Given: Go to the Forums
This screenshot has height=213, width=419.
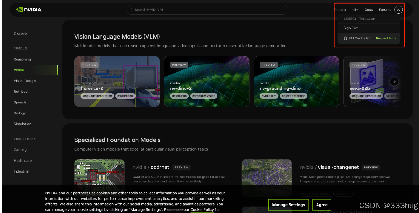Looking at the screenshot, I should pos(385,10).
